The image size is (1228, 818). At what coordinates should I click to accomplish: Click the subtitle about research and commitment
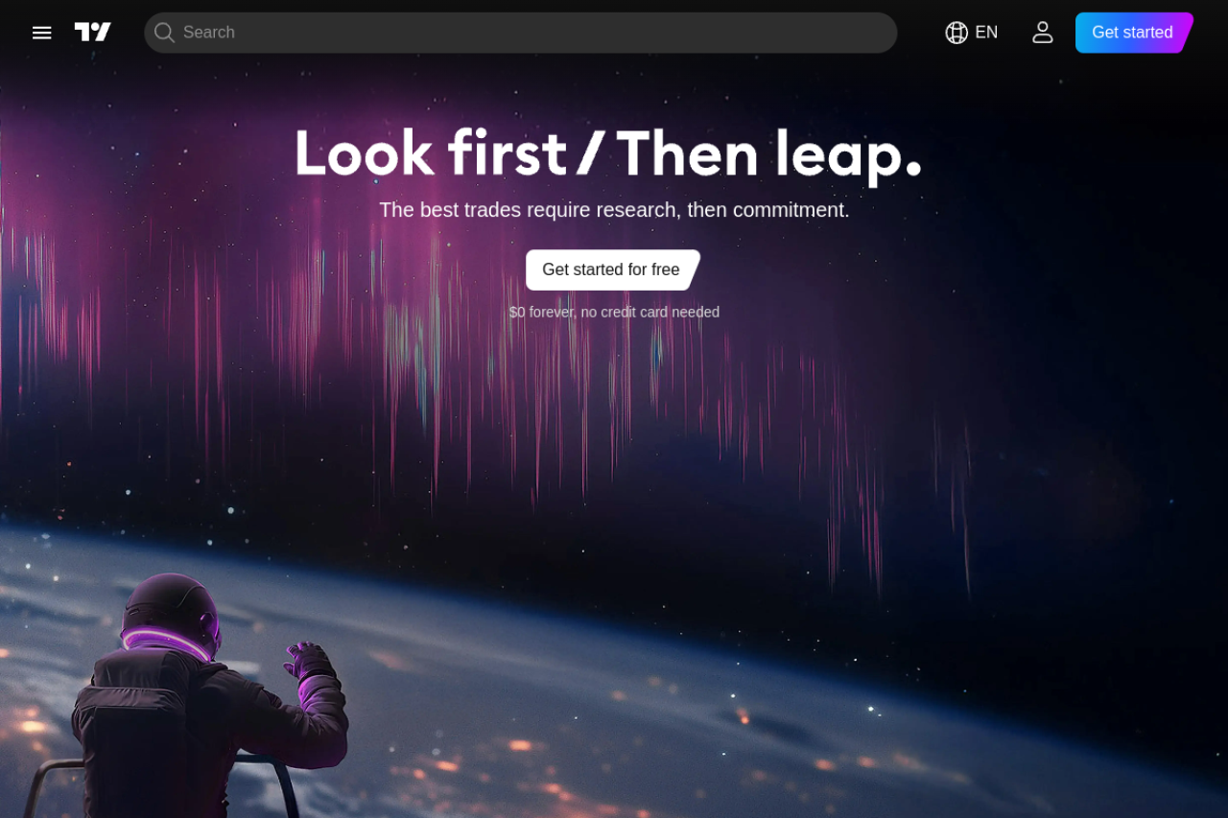(614, 209)
